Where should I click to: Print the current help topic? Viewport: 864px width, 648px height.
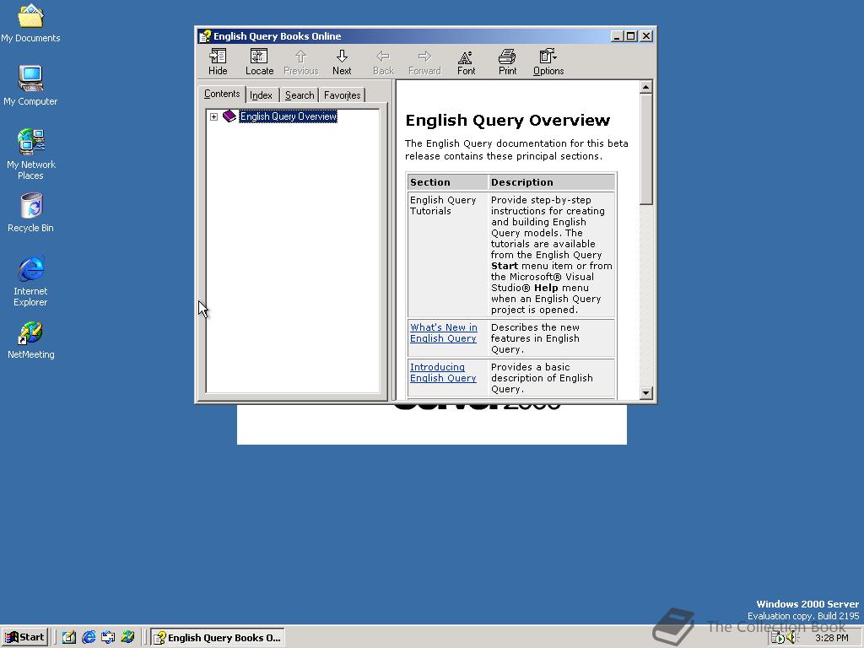tap(507, 62)
